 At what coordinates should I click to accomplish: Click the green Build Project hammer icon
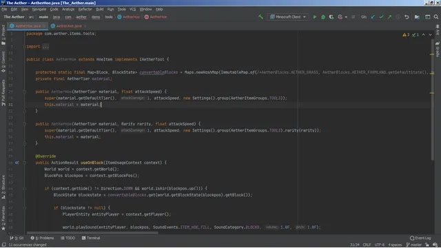coord(260,17)
